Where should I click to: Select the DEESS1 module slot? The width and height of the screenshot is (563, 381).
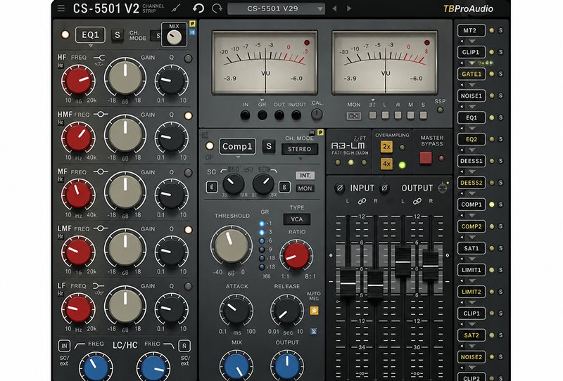tap(471, 161)
